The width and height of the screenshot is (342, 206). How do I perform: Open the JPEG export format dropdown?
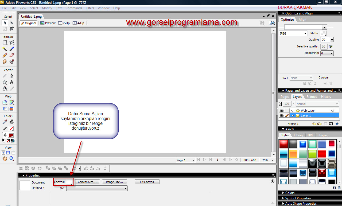click(293, 33)
